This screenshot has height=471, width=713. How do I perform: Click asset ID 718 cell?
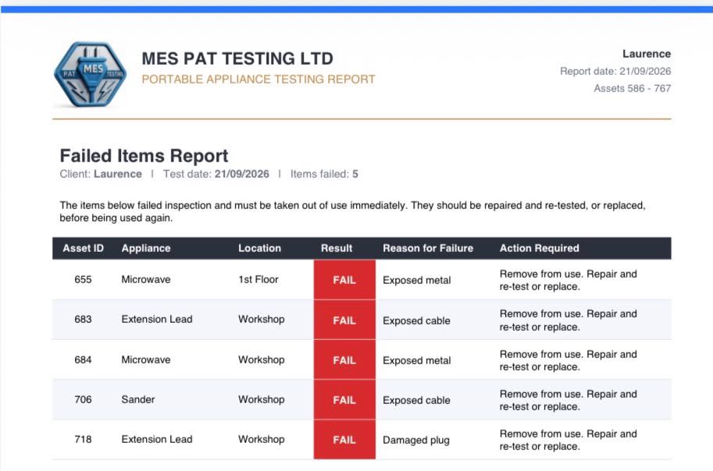(x=83, y=439)
